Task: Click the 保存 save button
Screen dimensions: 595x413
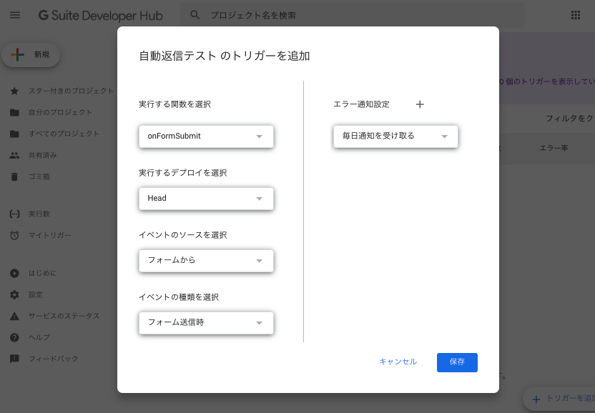Action: pyautogui.click(x=457, y=362)
